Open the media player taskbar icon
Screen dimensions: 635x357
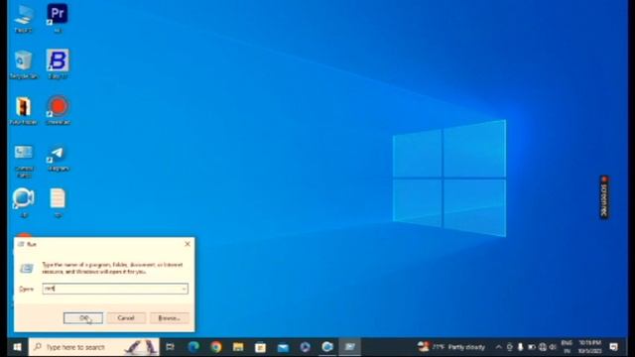[x=305, y=347]
